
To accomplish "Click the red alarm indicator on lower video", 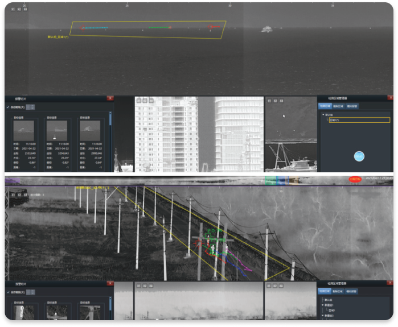I will [355, 179].
